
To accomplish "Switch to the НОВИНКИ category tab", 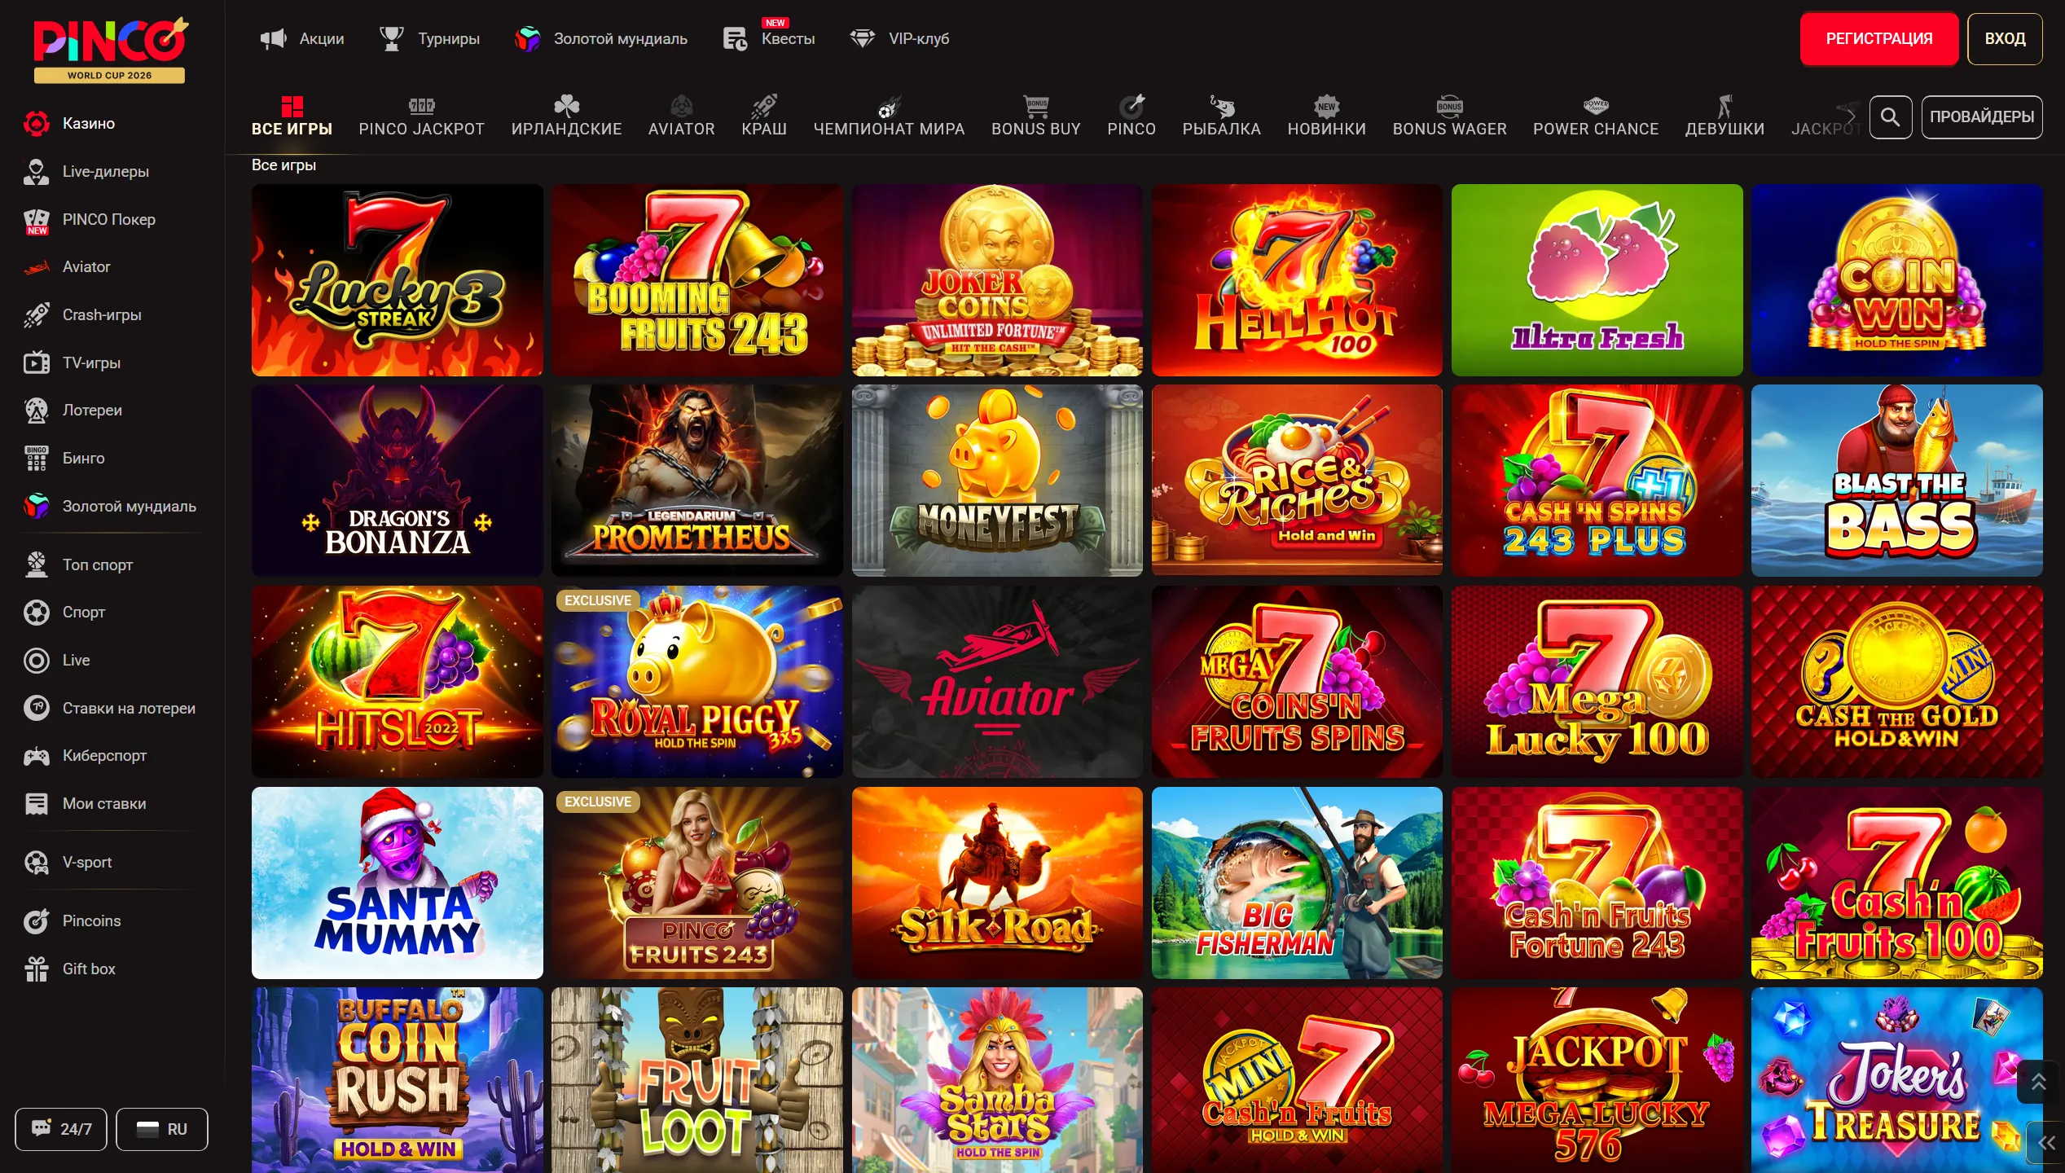I will click(1326, 116).
